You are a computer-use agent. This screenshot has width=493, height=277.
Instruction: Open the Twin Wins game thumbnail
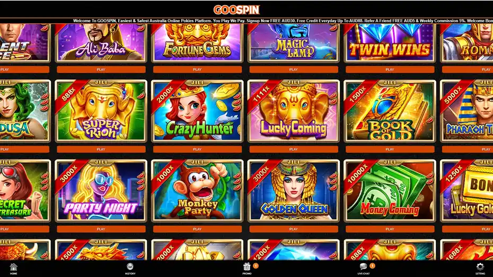[390, 43]
